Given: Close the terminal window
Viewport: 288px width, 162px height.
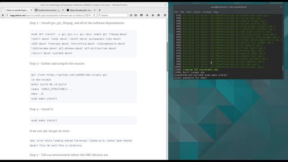Looking at the screenshot, I should click(281, 7).
